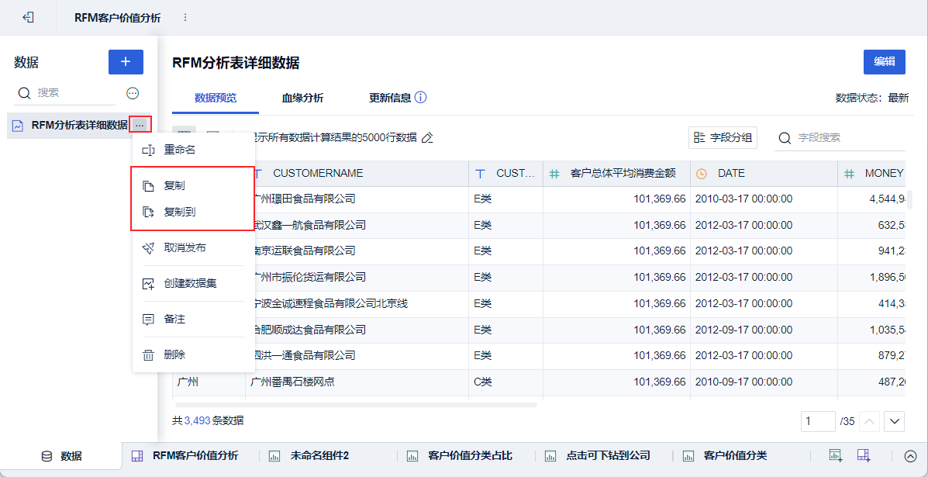Switch to the 数据预览 tab
This screenshot has height=477, width=928.
216,98
